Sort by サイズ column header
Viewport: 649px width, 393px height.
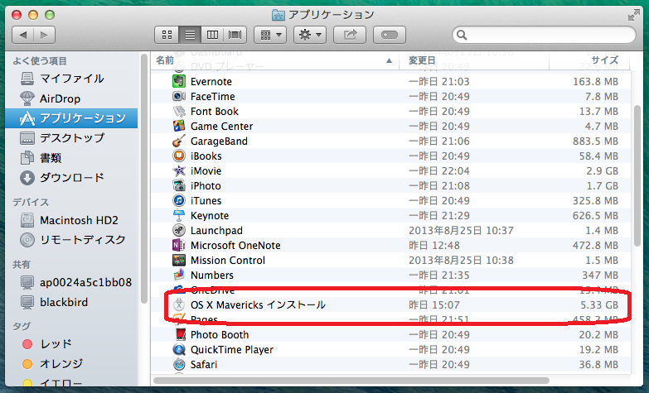pos(589,60)
